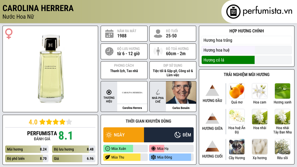This screenshot has width=297, height=167.
Task: Click the Carlos Benaïm perfumer photo
Action: tap(181, 92)
